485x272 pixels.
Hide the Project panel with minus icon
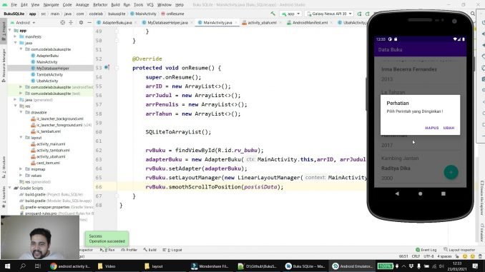coord(89,23)
